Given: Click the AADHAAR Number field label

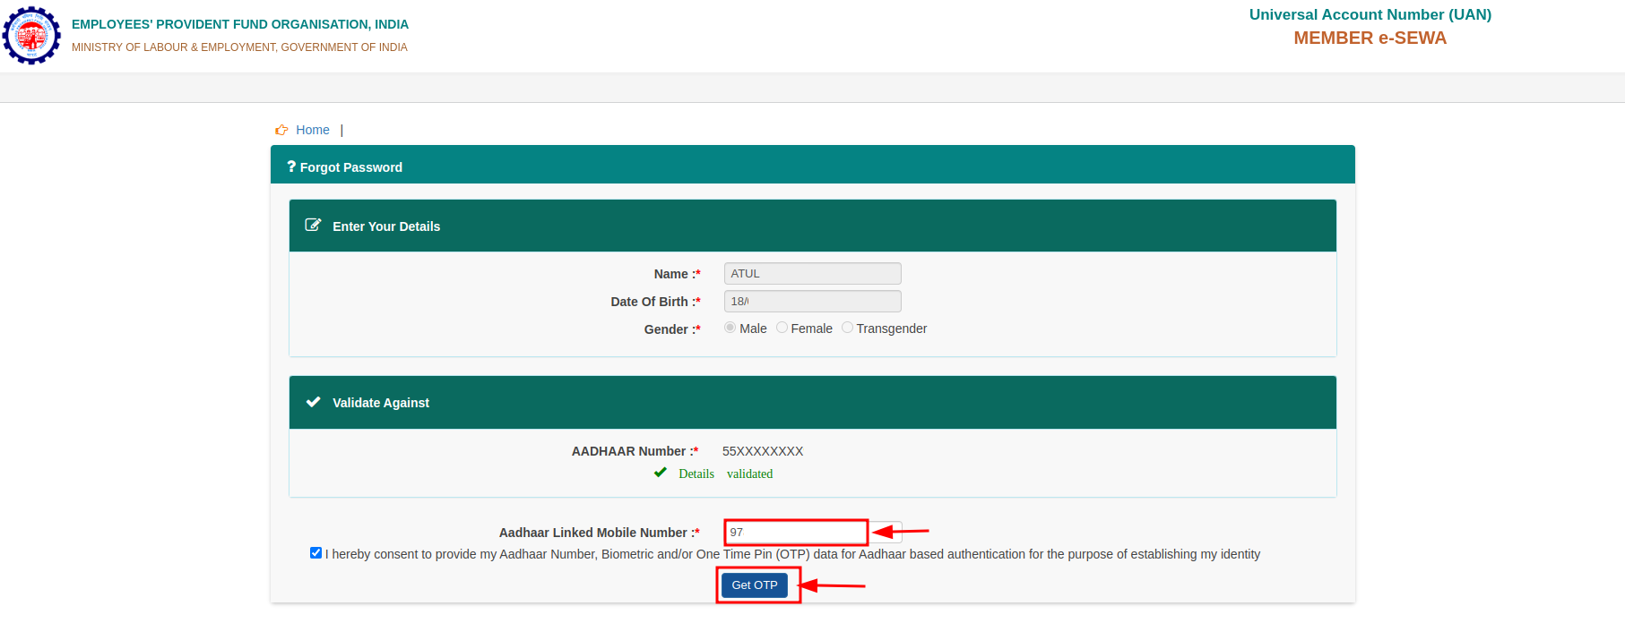Looking at the screenshot, I should [635, 451].
